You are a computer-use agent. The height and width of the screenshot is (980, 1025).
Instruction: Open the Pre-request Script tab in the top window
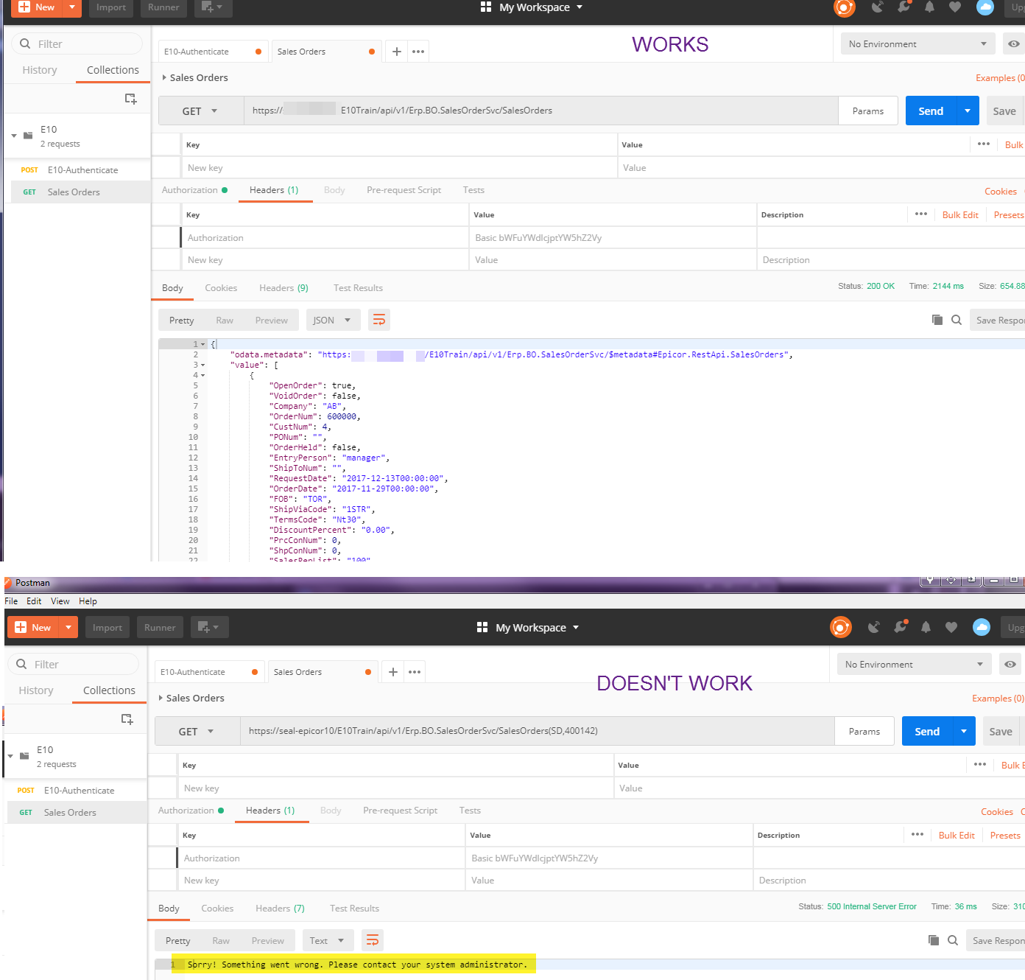tap(404, 190)
